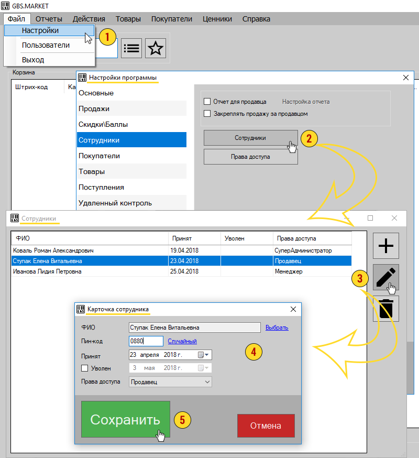
Task: Click calendar icon of Принят date field
Action: 201,355
